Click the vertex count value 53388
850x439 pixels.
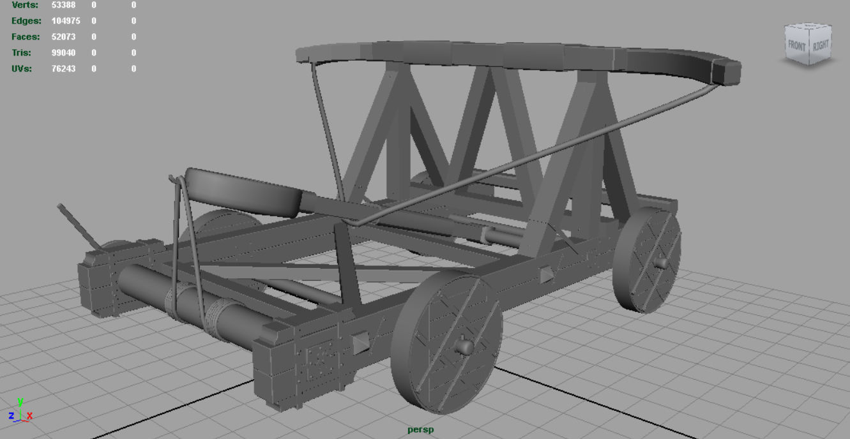63,5
